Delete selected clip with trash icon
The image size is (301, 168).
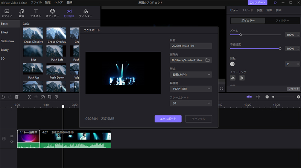pyautogui.click(x=17, y=97)
